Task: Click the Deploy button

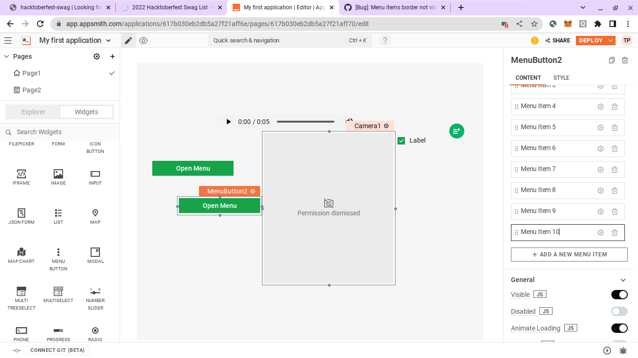Action: (x=591, y=41)
